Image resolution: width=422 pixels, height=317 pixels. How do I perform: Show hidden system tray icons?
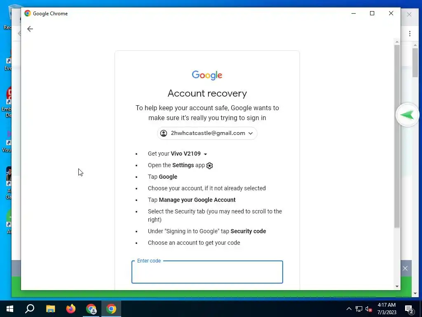point(349,309)
